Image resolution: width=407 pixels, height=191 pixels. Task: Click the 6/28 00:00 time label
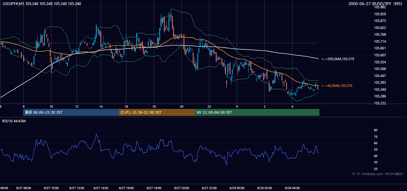click(x=237, y=188)
